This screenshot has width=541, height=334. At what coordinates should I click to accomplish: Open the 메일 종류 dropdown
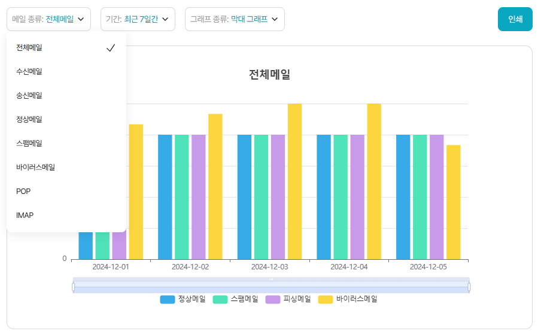pyautogui.click(x=49, y=19)
